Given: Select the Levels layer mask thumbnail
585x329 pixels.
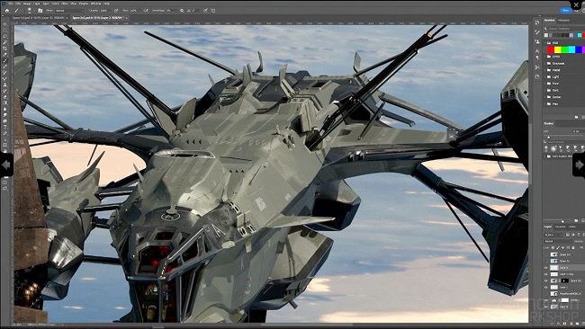Looking at the screenshot, I should pyautogui.click(x=565, y=300).
